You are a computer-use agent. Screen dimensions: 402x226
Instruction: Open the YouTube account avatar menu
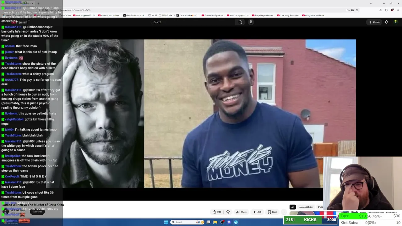396,22
